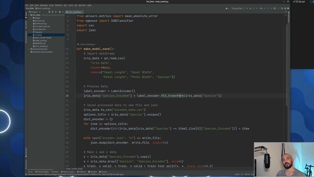The image size is (314, 177).
Task: Open the Python Console tool window
Action: pos(68,172)
